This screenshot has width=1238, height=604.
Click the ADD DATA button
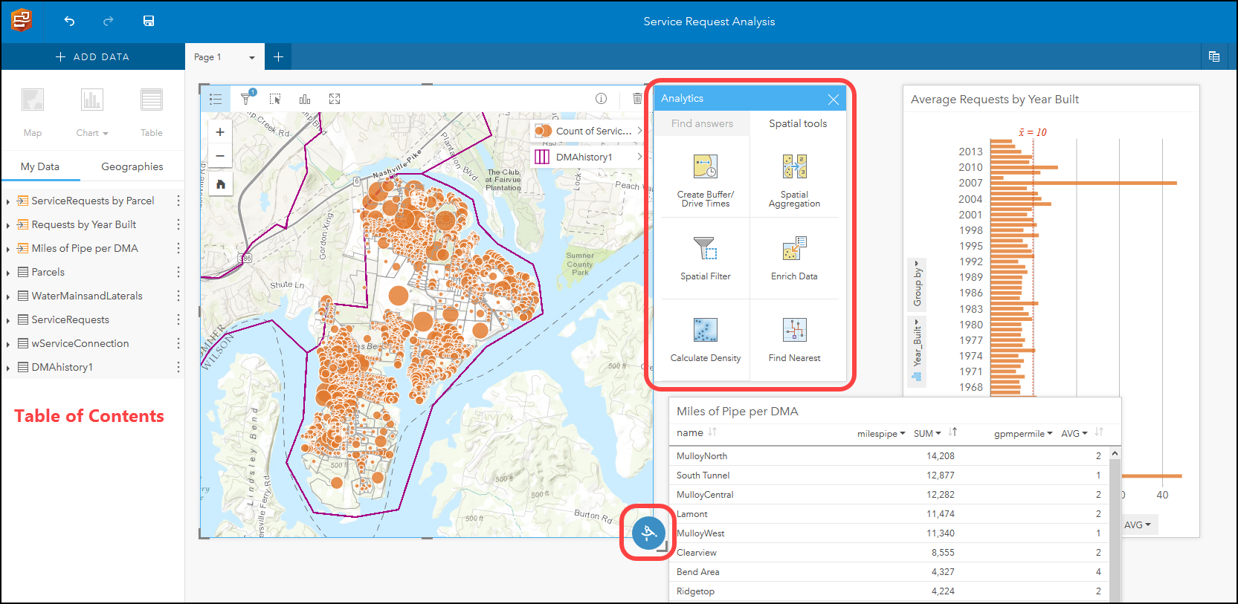click(93, 56)
